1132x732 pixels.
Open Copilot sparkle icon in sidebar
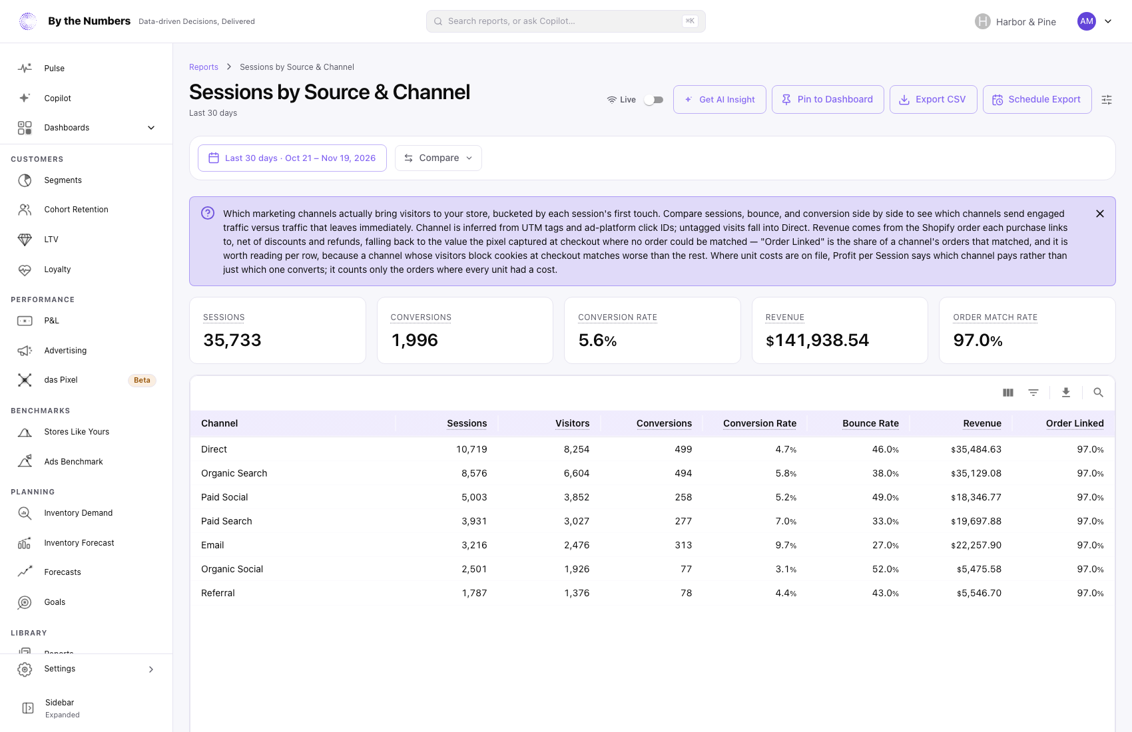pyautogui.click(x=25, y=98)
